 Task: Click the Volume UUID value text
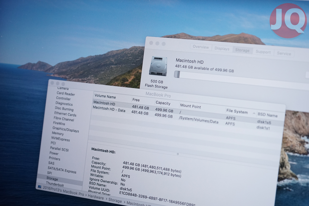click(157, 199)
